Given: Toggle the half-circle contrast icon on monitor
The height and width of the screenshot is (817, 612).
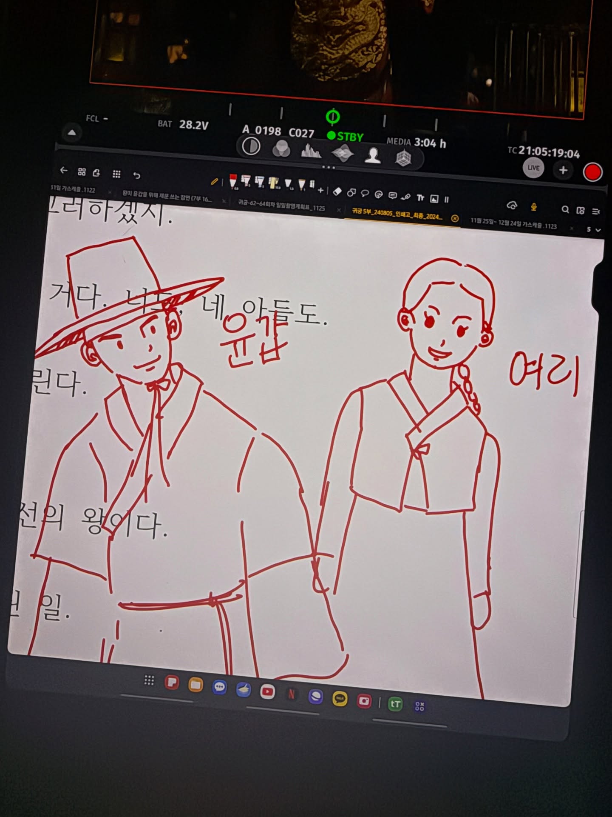Looking at the screenshot, I should (x=251, y=146).
